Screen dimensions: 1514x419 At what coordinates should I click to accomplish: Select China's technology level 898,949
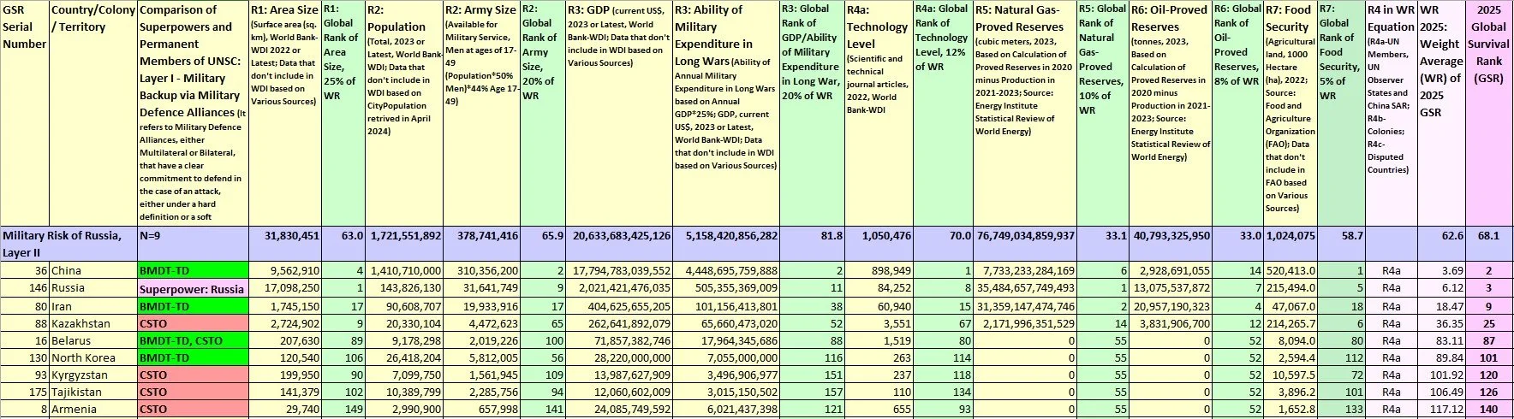[x=879, y=271]
